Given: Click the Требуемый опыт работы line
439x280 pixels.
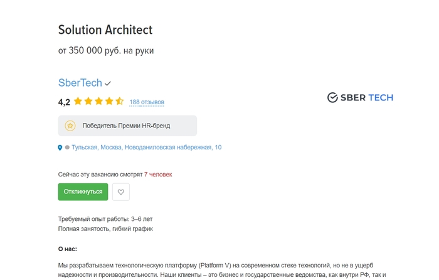Looking at the screenshot, I should (x=105, y=219).
